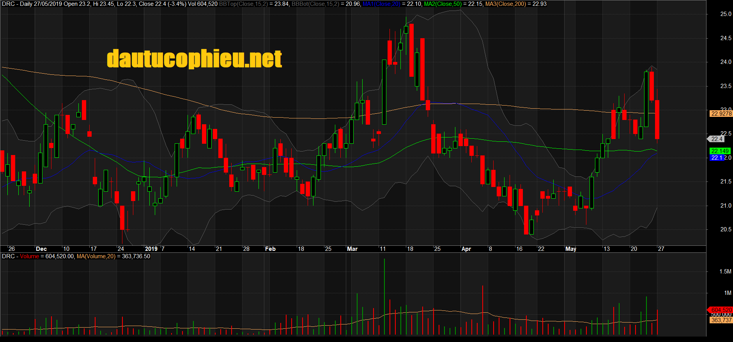The image size is (733, 342).
Task: Select the "Lo 22.3" value in header
Action: [126, 4]
